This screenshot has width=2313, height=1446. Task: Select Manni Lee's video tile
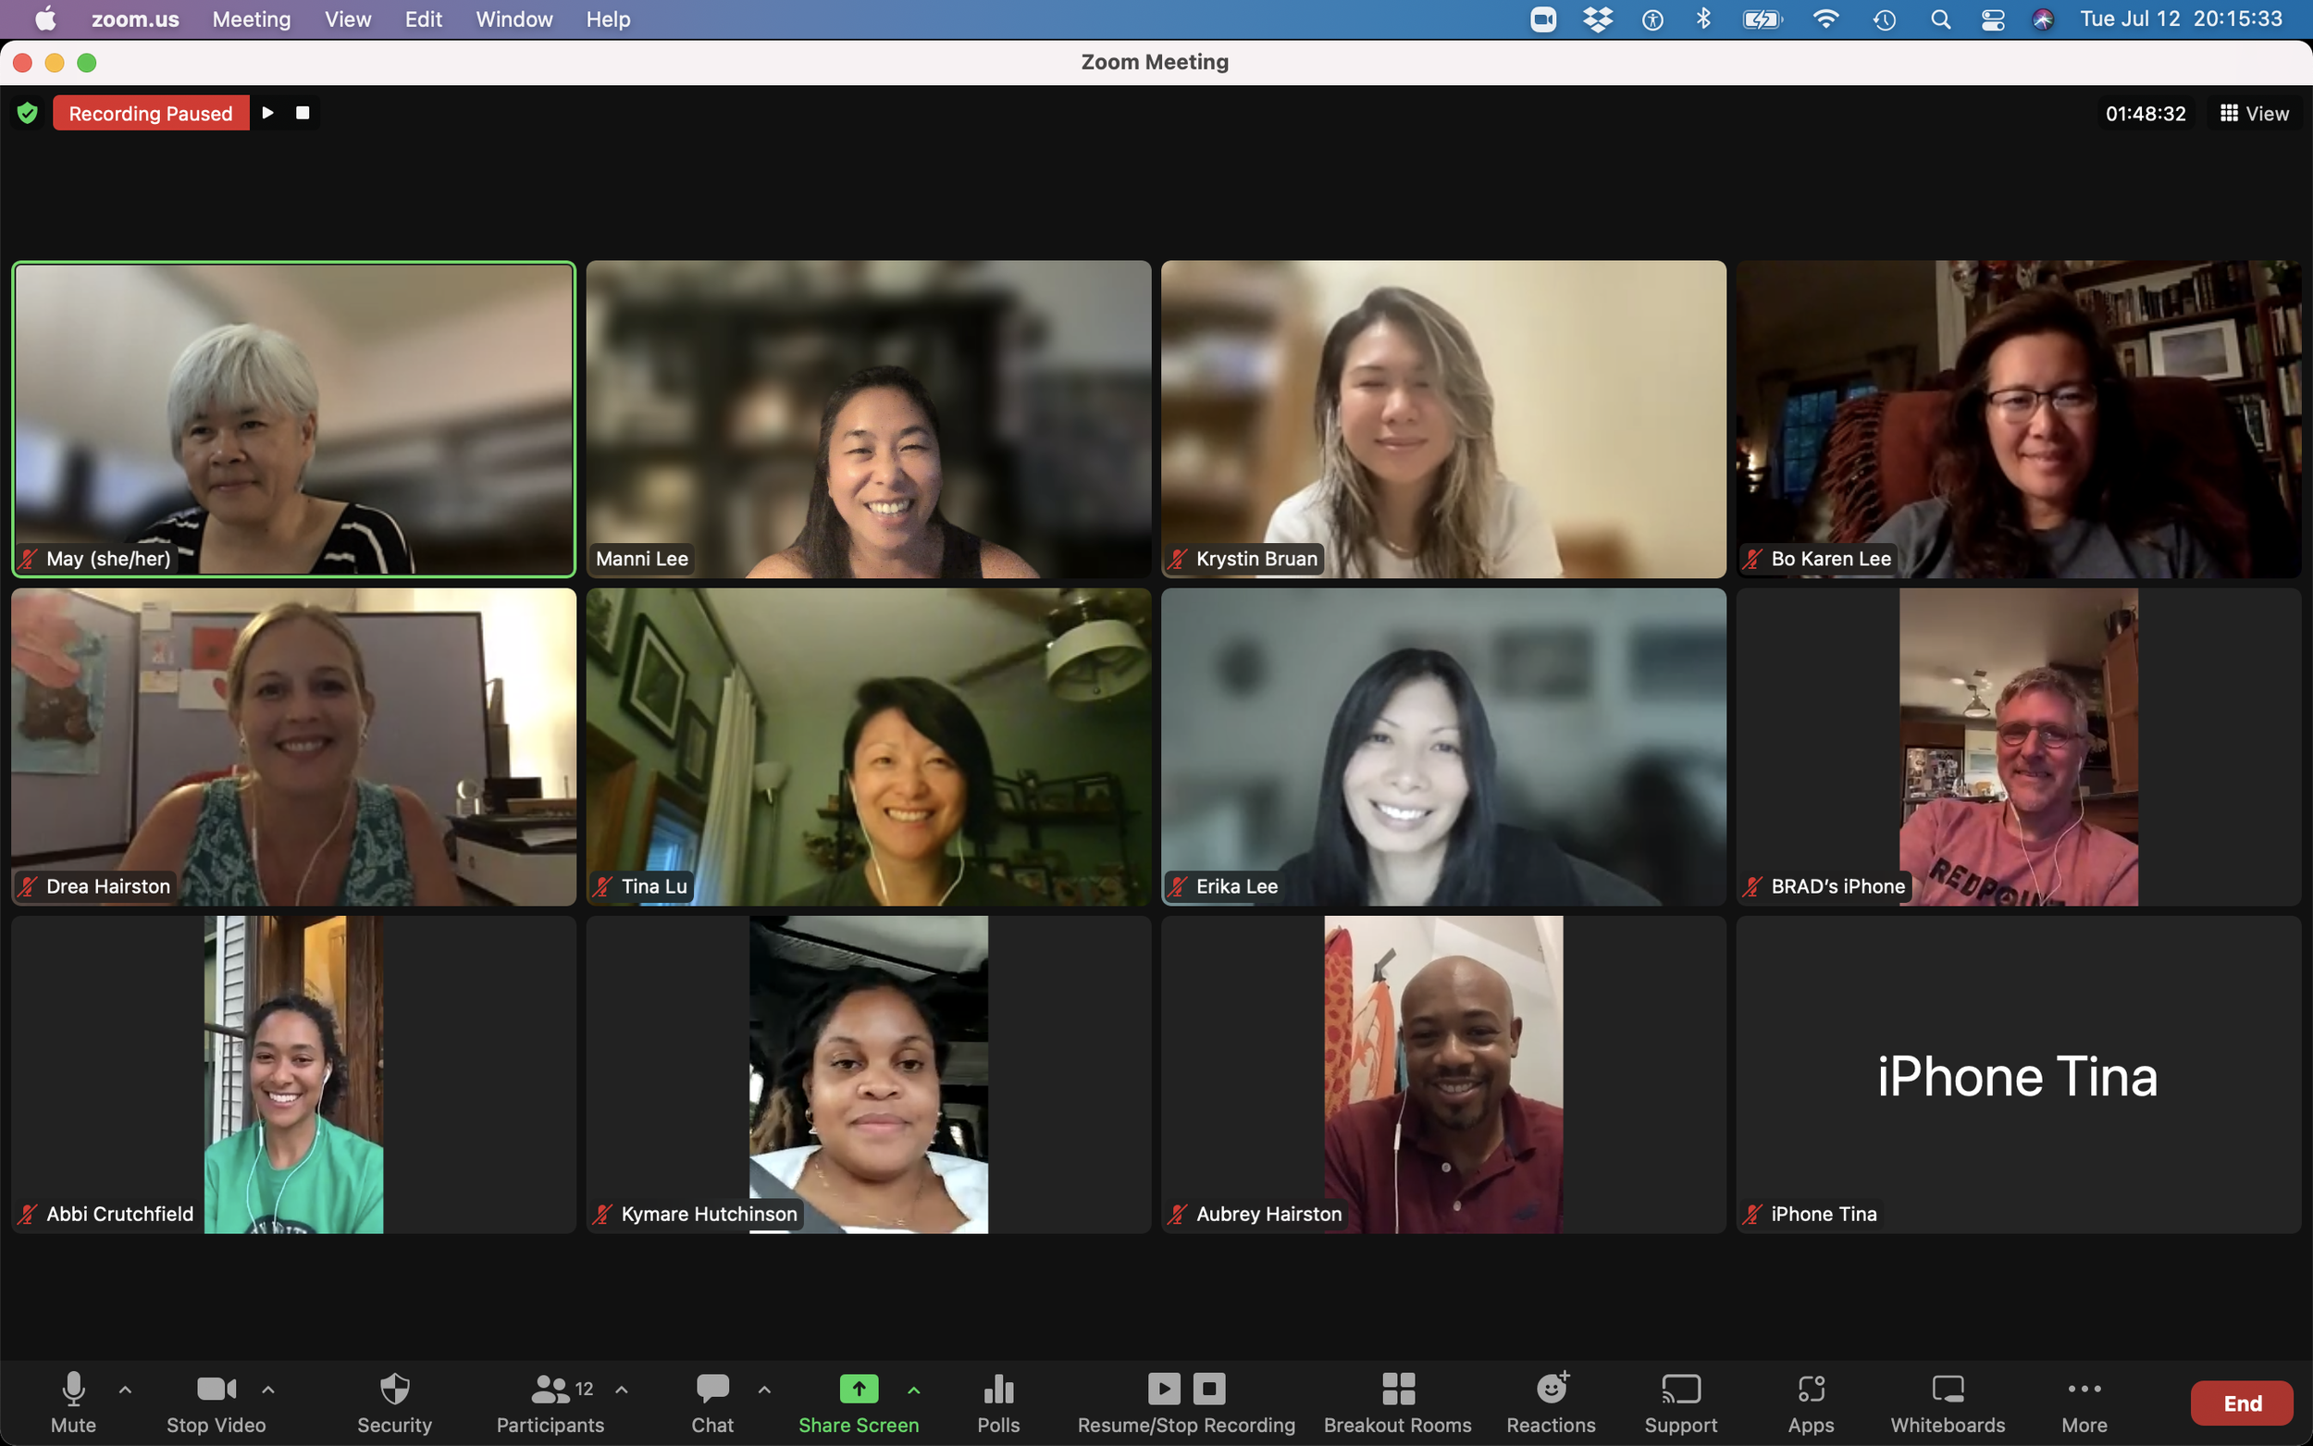coord(868,419)
